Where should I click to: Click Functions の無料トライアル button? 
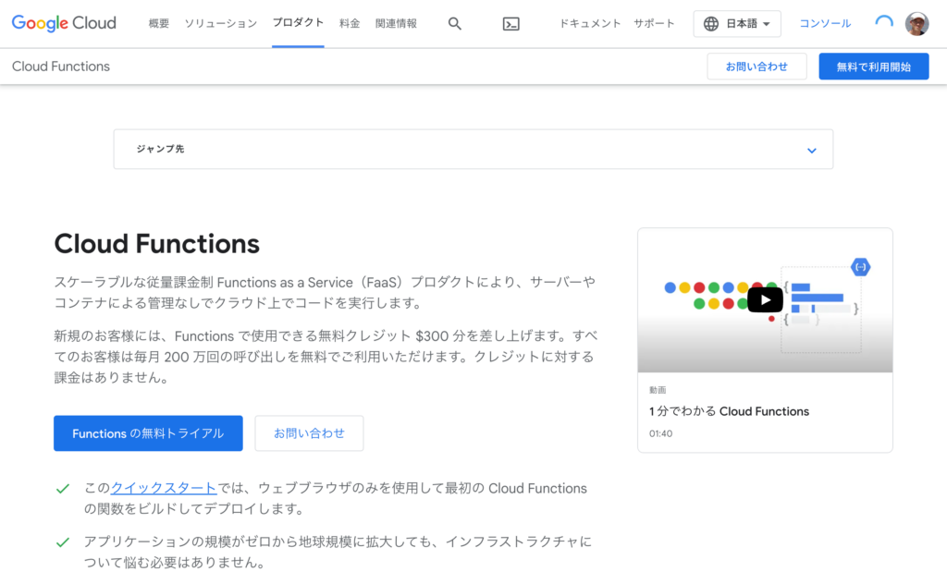tap(148, 433)
